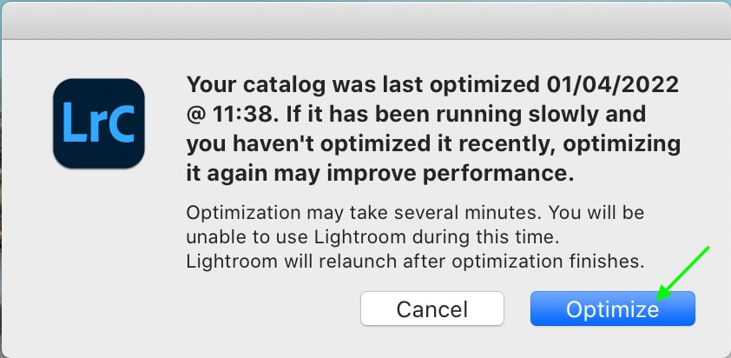Click the 01/04/2022 date text
Screen dimensions: 731x358
pyautogui.click(x=612, y=84)
